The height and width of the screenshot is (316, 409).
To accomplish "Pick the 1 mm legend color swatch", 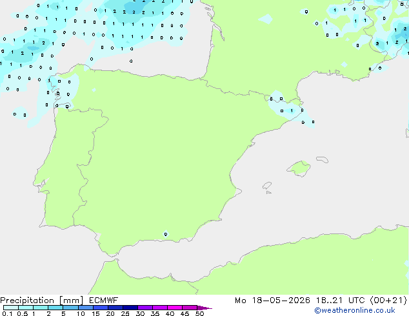I will coord(41,308).
